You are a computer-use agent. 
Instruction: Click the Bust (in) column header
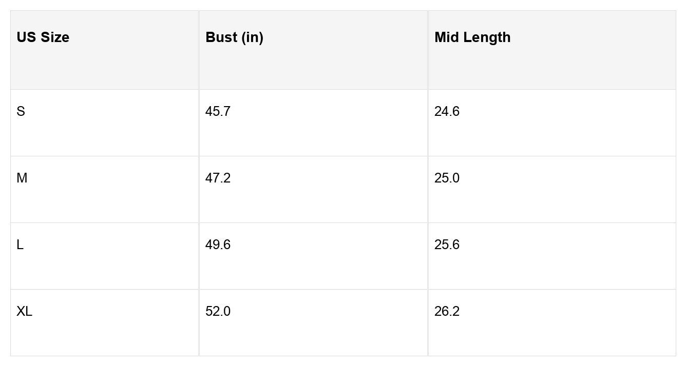pos(234,37)
